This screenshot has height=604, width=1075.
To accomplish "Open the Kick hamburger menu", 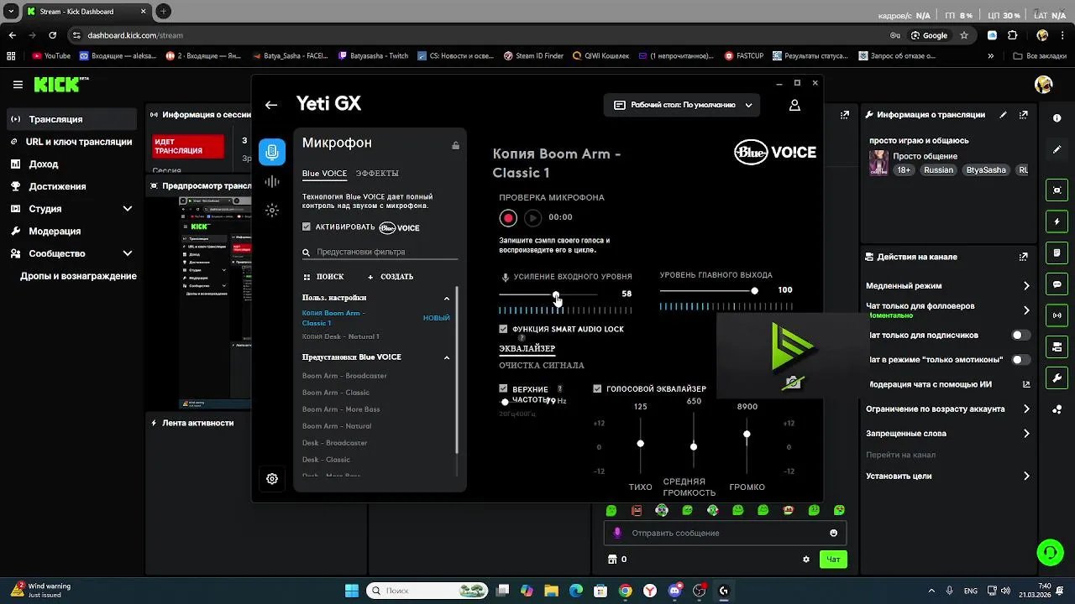I will (18, 85).
